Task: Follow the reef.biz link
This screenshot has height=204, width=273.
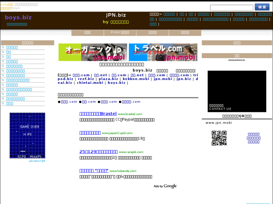Action: click(x=86, y=79)
